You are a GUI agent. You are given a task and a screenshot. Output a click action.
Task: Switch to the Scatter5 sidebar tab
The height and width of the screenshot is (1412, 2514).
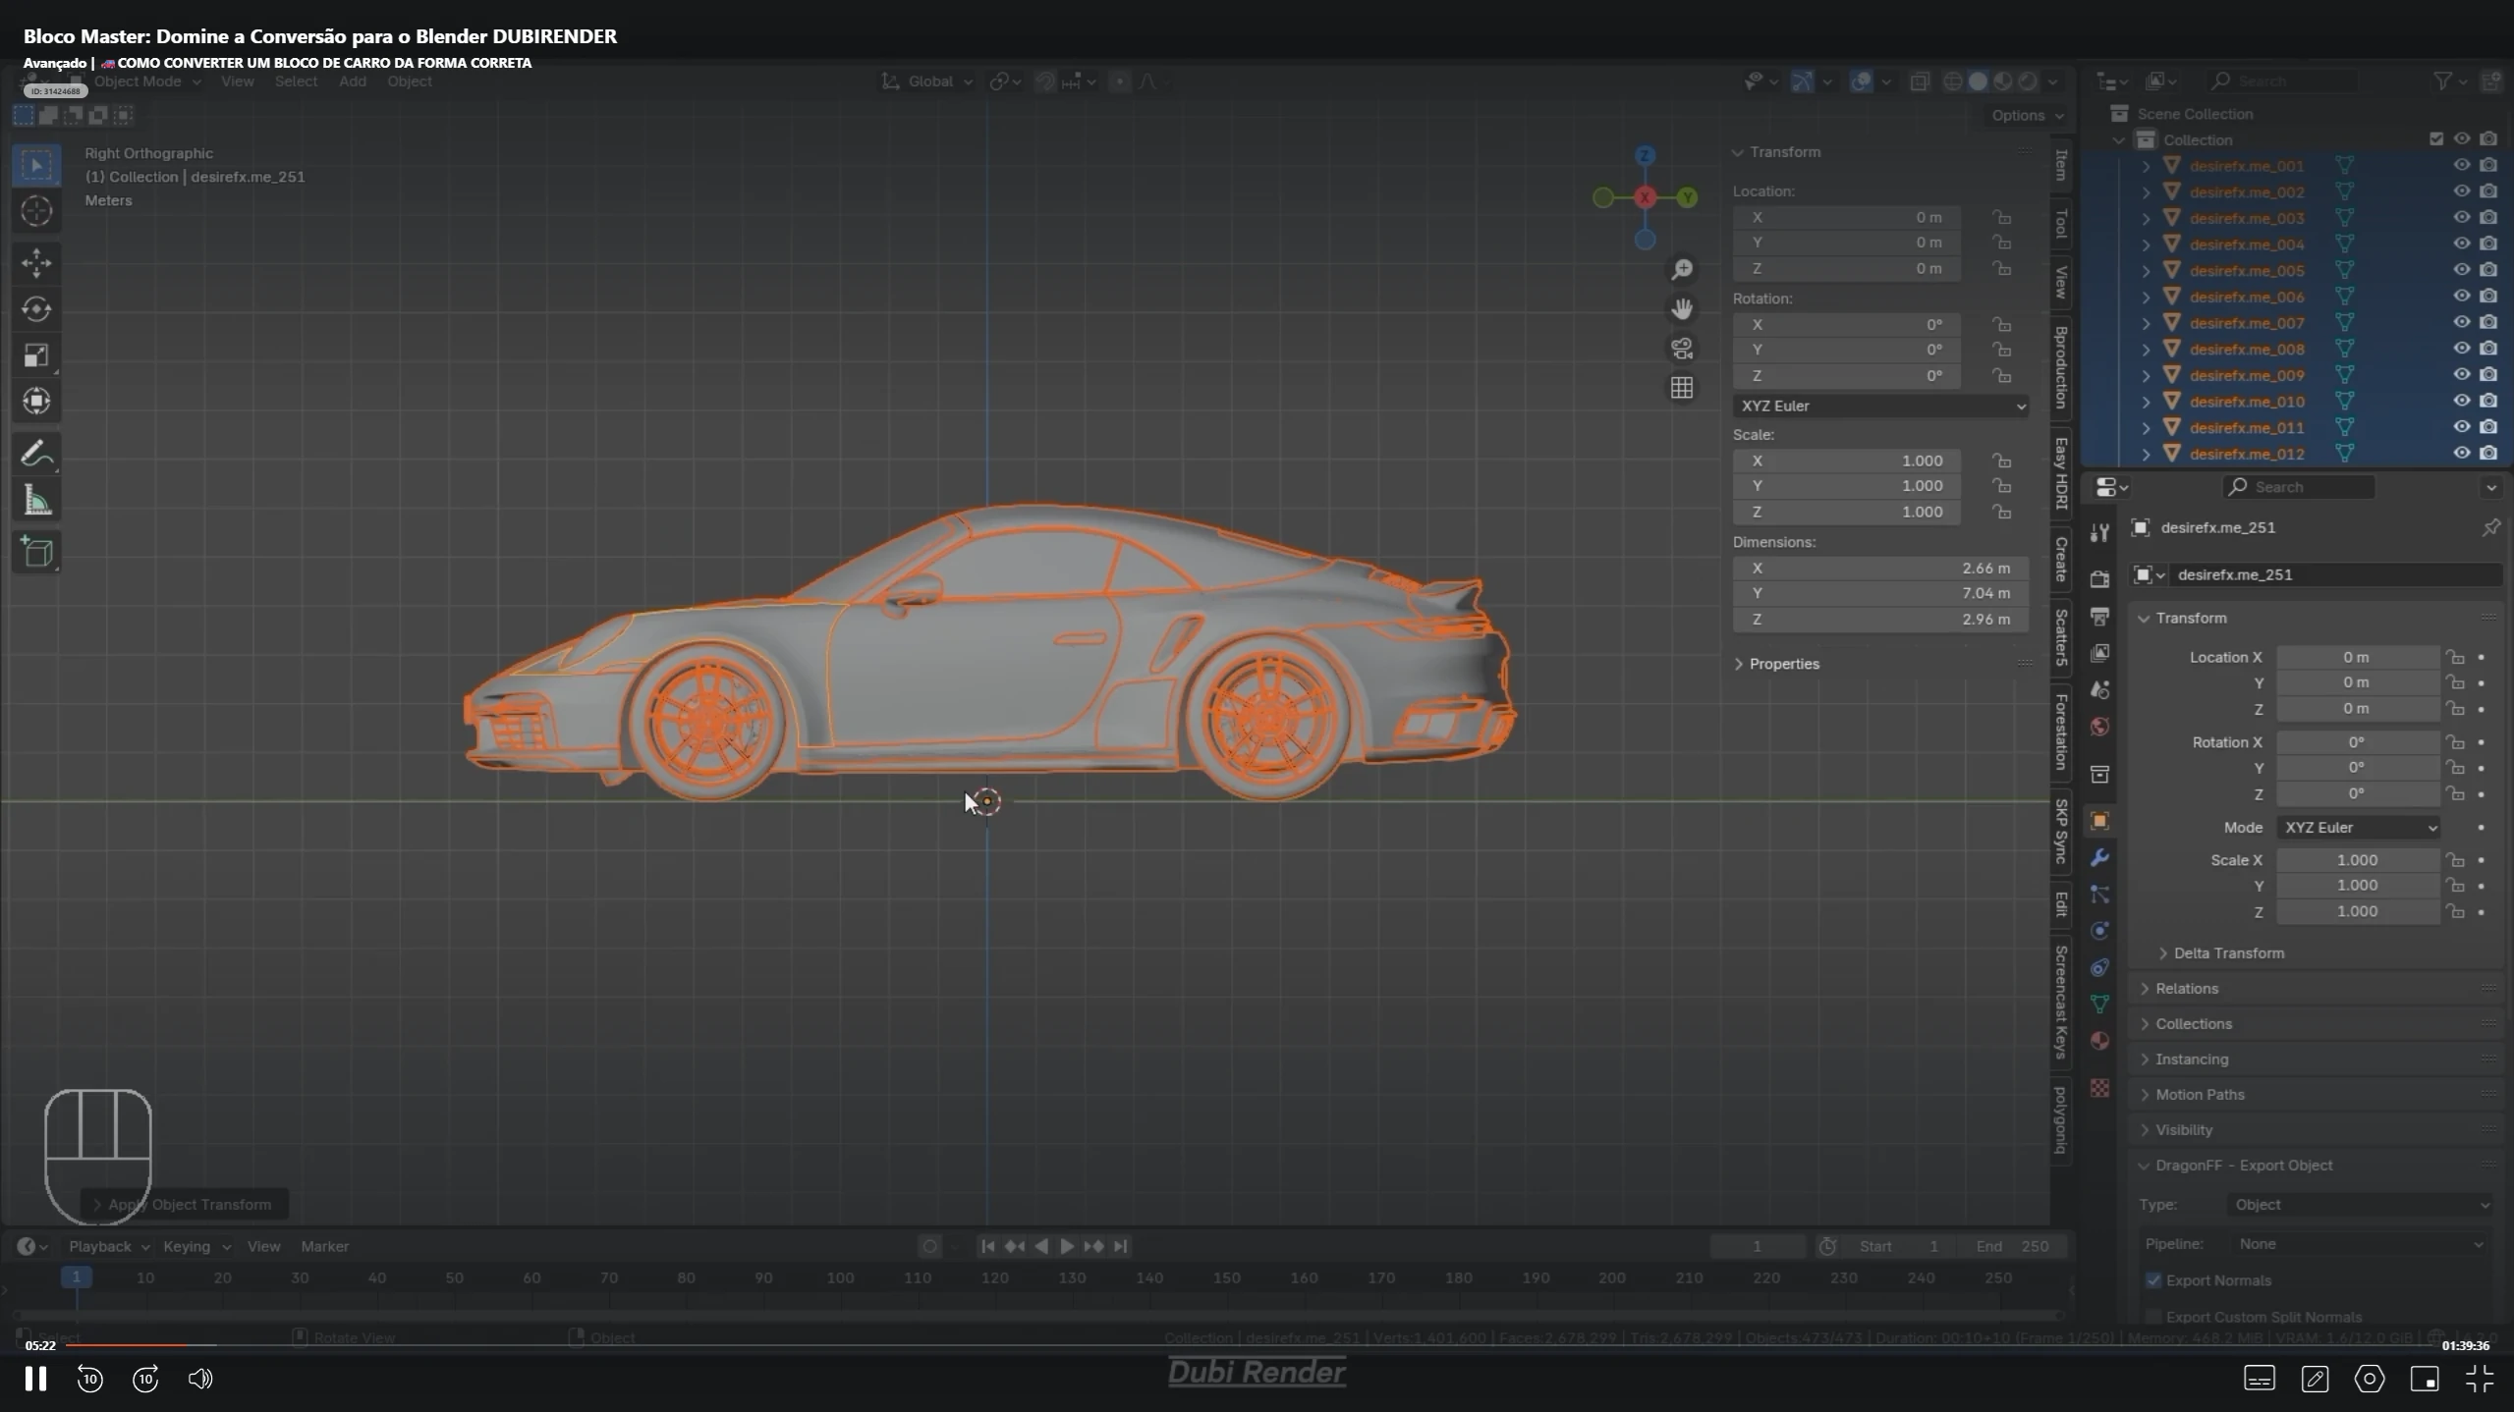(2060, 636)
